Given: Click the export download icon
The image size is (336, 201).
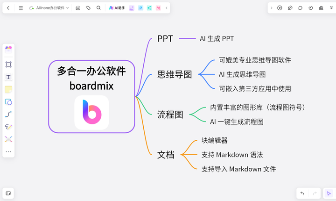Looking at the screenshot, I should (x=78, y=8).
